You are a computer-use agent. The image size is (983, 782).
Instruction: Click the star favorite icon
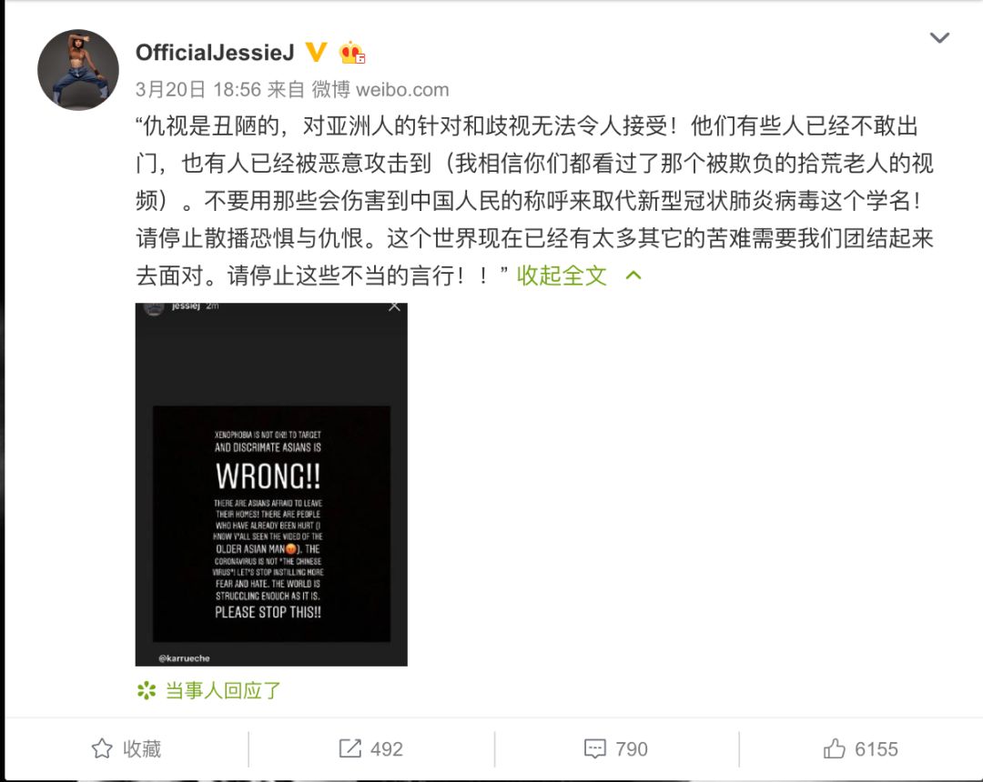click(x=102, y=749)
